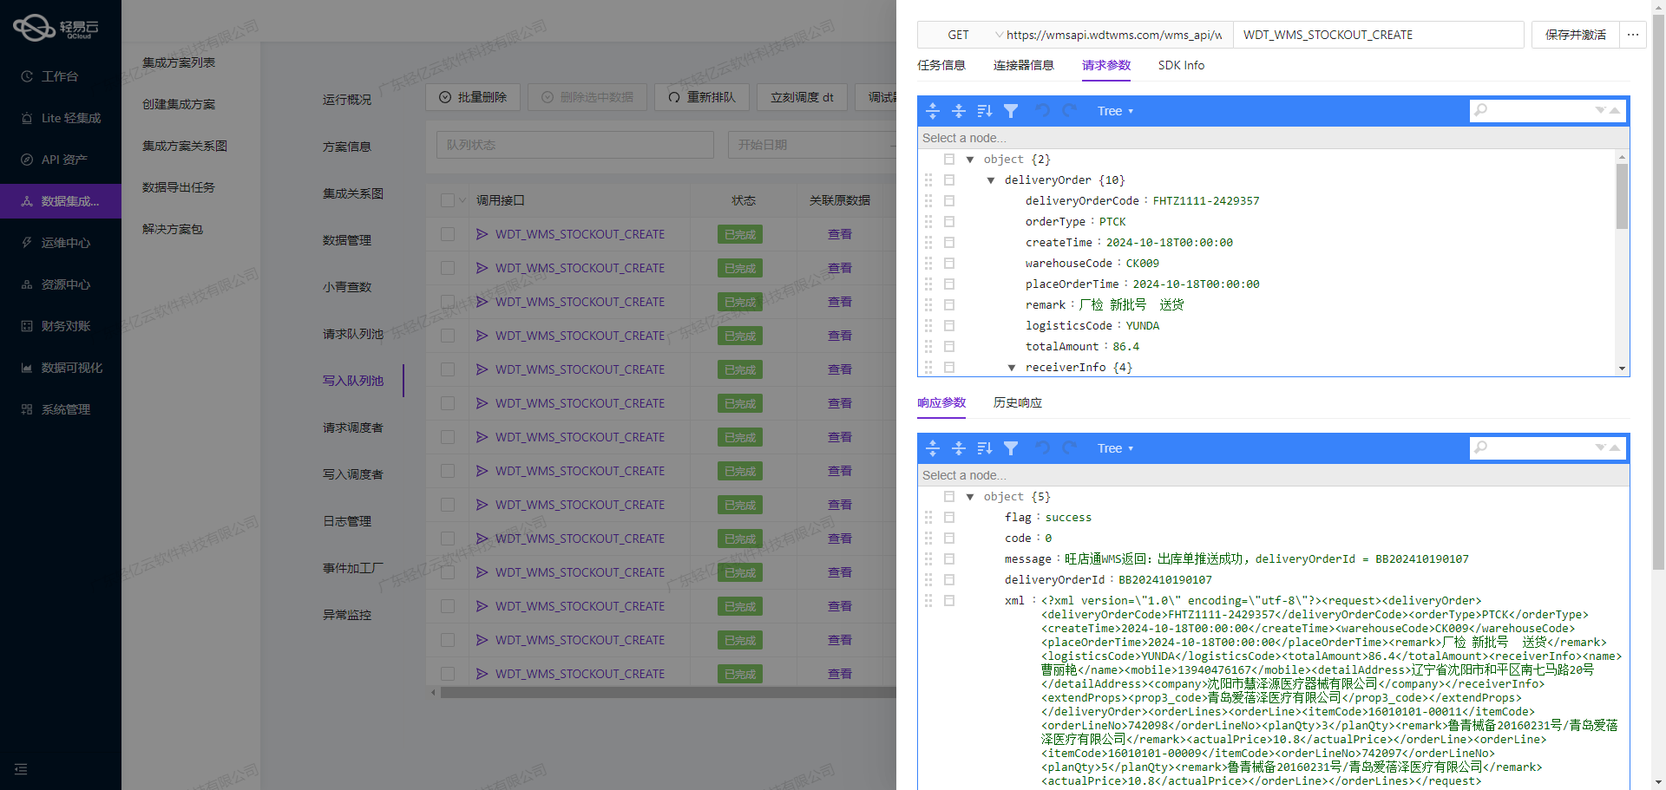This screenshot has width=1666, height=790.
Task: Collapse all fields in request params editor
Action: tap(959, 111)
